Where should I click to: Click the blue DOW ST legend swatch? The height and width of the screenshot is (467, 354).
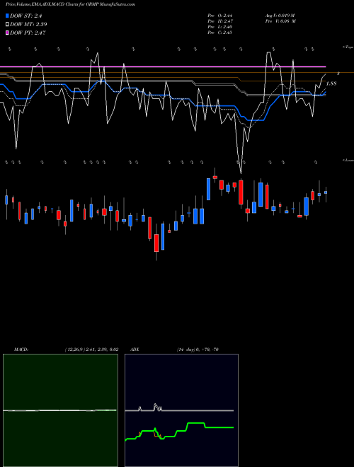click(x=8, y=16)
